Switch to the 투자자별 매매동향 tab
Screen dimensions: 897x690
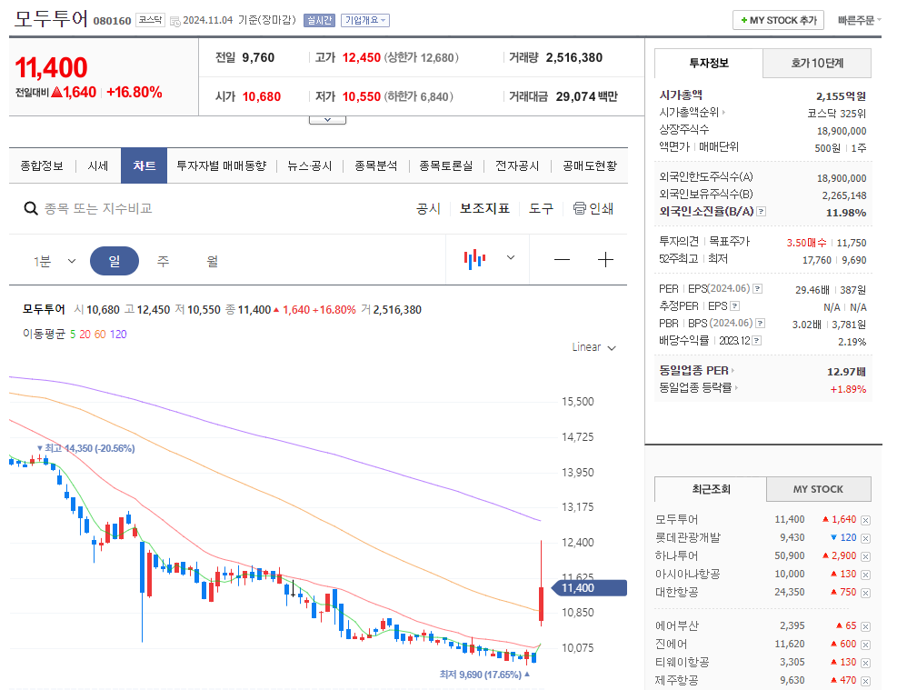click(222, 166)
